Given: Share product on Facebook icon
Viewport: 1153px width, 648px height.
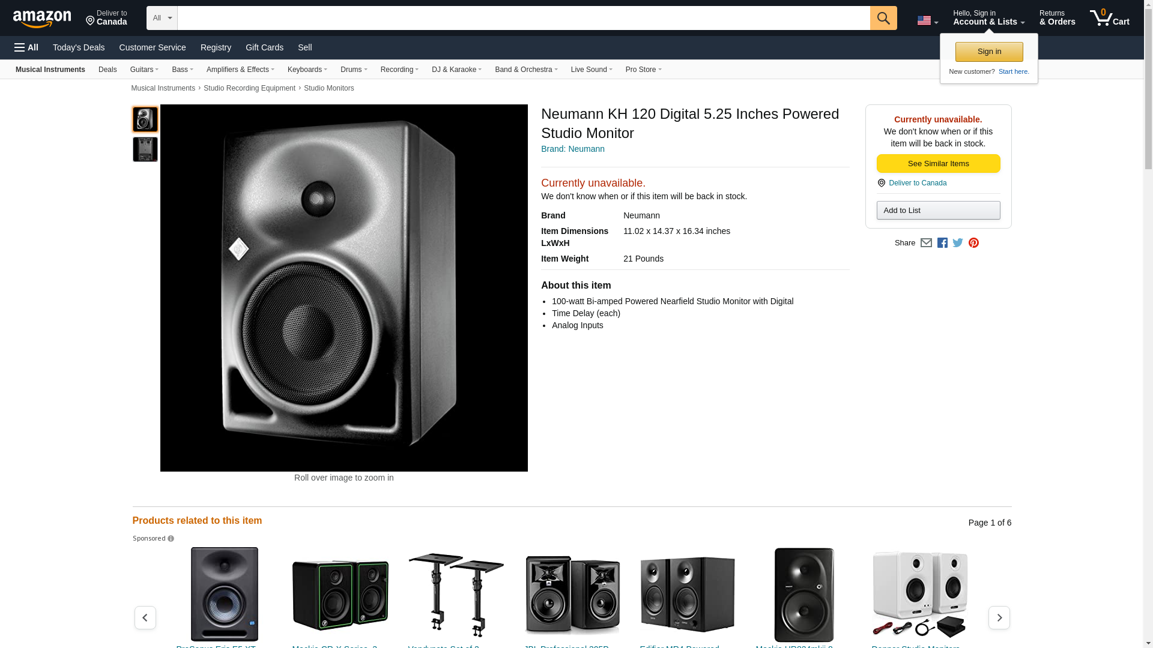Looking at the screenshot, I should 942,243.
